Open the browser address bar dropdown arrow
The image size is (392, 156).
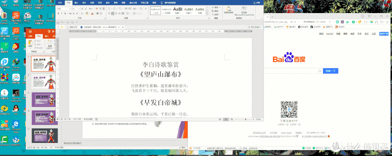(298, 22)
